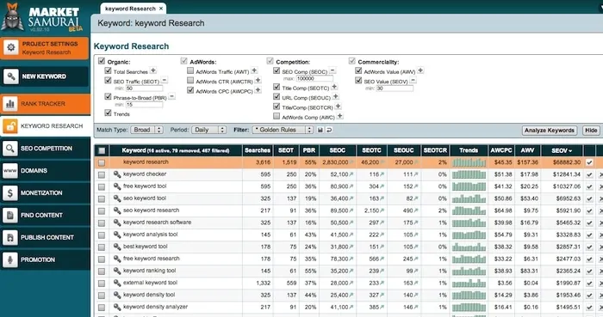
Task: Enable AdWords Traffic (AWT) checkbox
Action: click(x=190, y=70)
